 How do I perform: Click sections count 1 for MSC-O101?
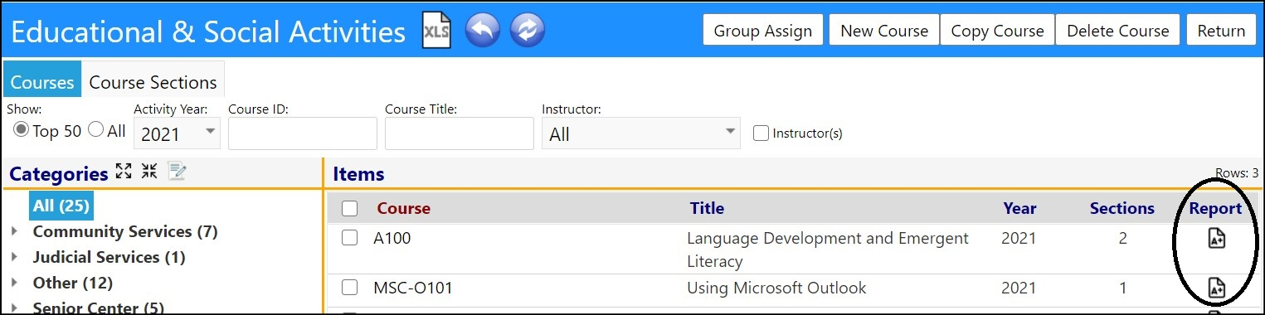(x=1122, y=288)
